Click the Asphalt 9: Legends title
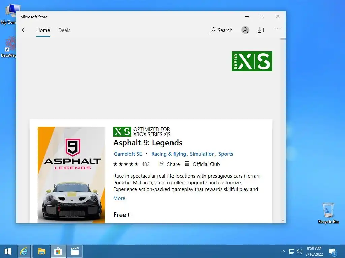This screenshot has height=258, width=345. tap(148, 143)
